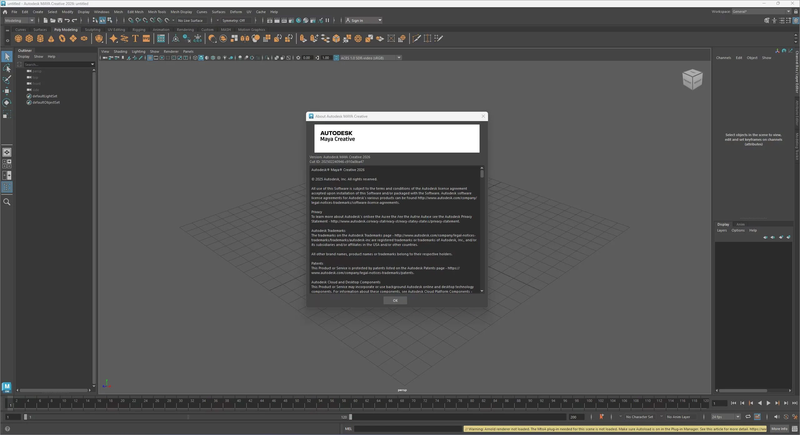Screen dimensions: 800x435
Task: Save the scene using the toolbar icon
Action: click(60, 20)
